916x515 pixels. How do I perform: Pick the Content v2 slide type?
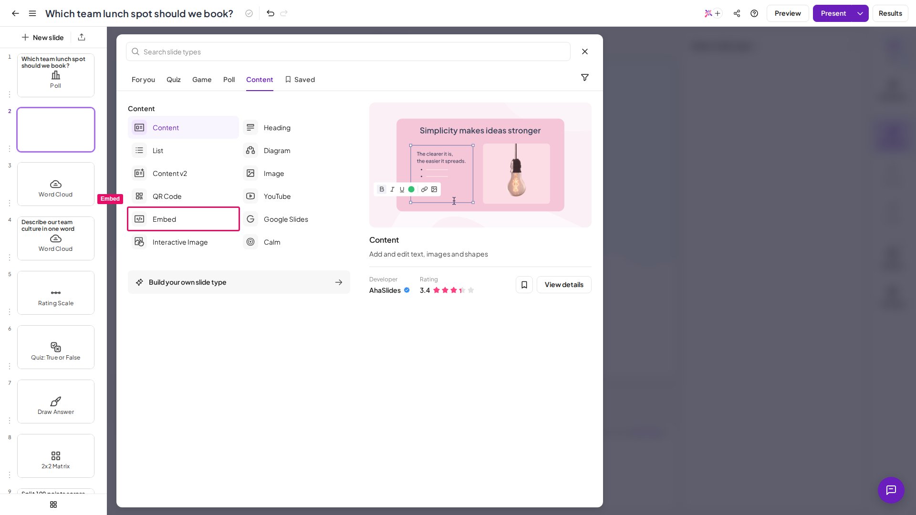pyautogui.click(x=183, y=174)
